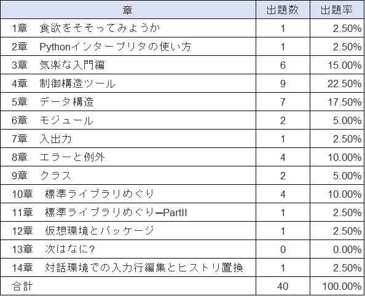Click the 合計 total label cell
The height and width of the screenshot is (296, 365).
pyautogui.click(x=128, y=286)
